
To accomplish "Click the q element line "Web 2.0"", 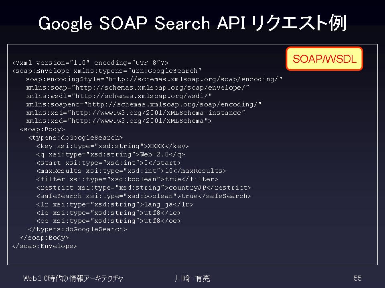I will [111, 154].
